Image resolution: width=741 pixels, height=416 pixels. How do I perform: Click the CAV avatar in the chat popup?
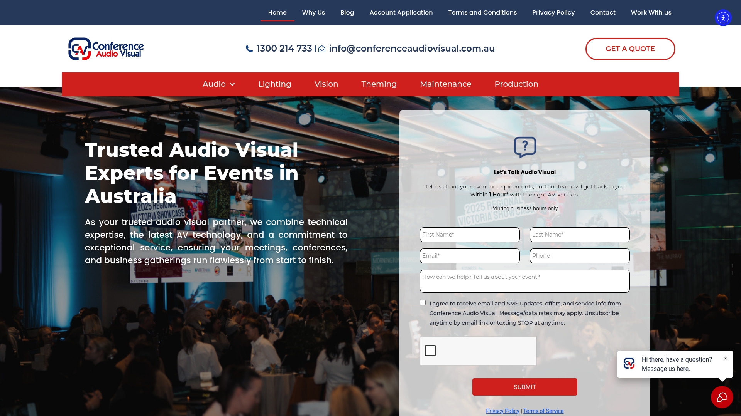coord(629,363)
